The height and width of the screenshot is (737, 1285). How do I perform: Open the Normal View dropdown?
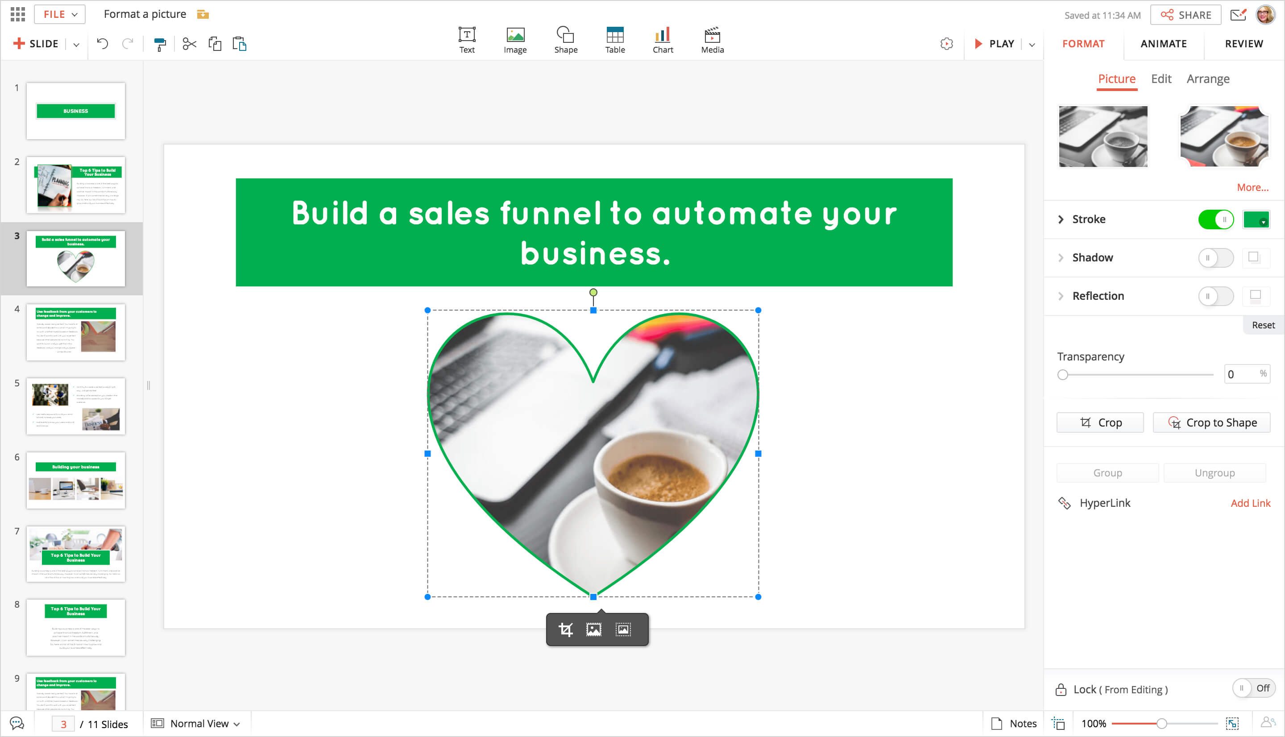pos(196,723)
